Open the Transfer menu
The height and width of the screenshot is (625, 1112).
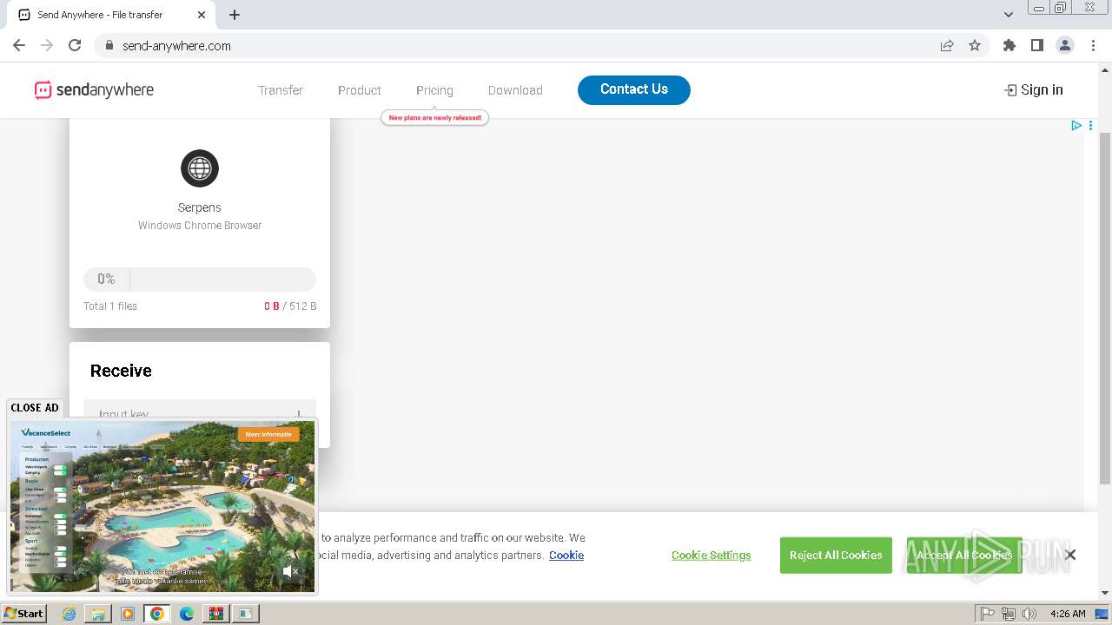[x=281, y=90]
